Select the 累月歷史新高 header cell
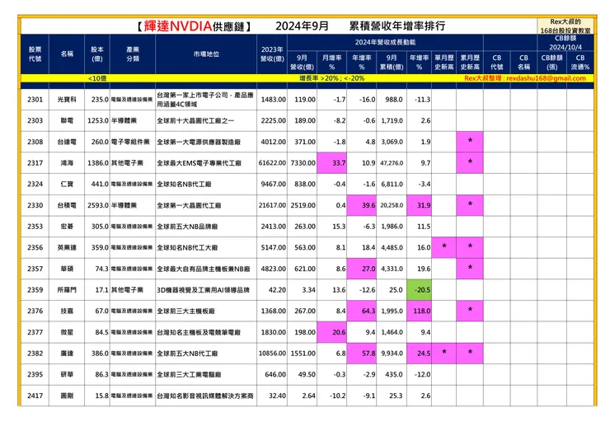Image resolution: width=610 pixels, height=431 pixels. pyautogui.click(x=470, y=63)
